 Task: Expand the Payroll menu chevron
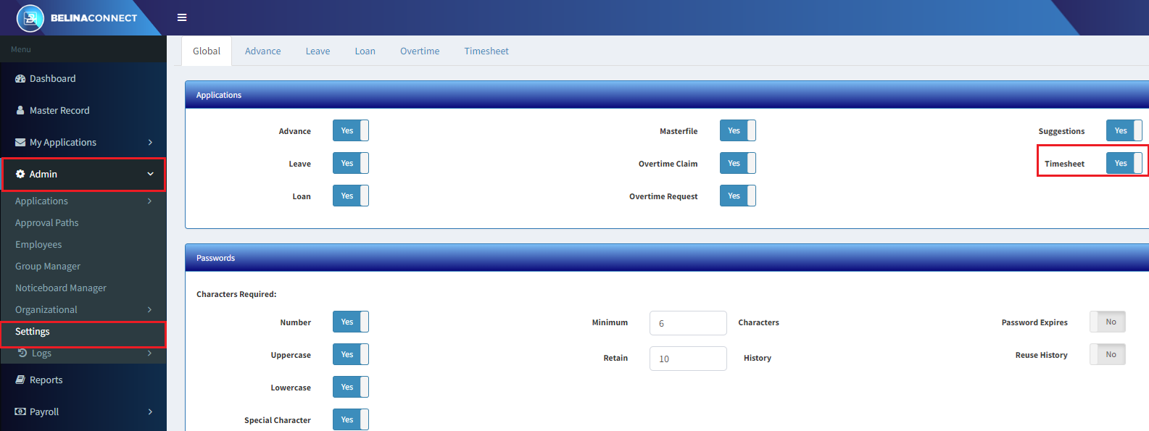point(150,411)
